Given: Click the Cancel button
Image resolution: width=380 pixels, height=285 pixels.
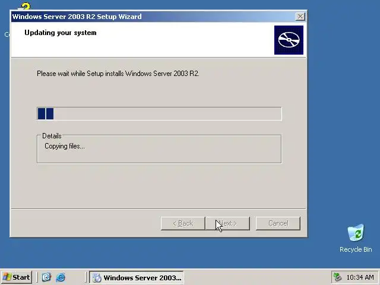Looking at the screenshot, I should click(278, 223).
